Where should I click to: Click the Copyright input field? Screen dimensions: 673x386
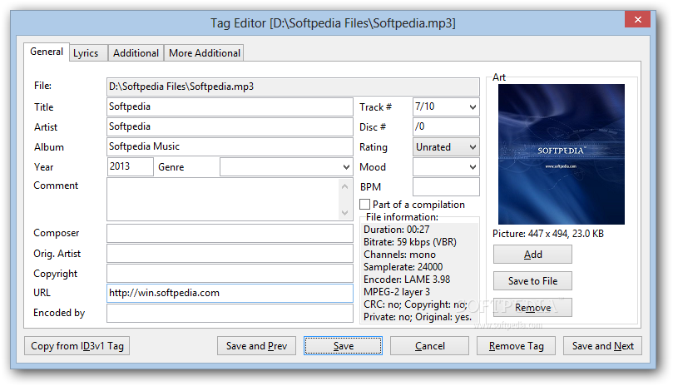point(230,273)
